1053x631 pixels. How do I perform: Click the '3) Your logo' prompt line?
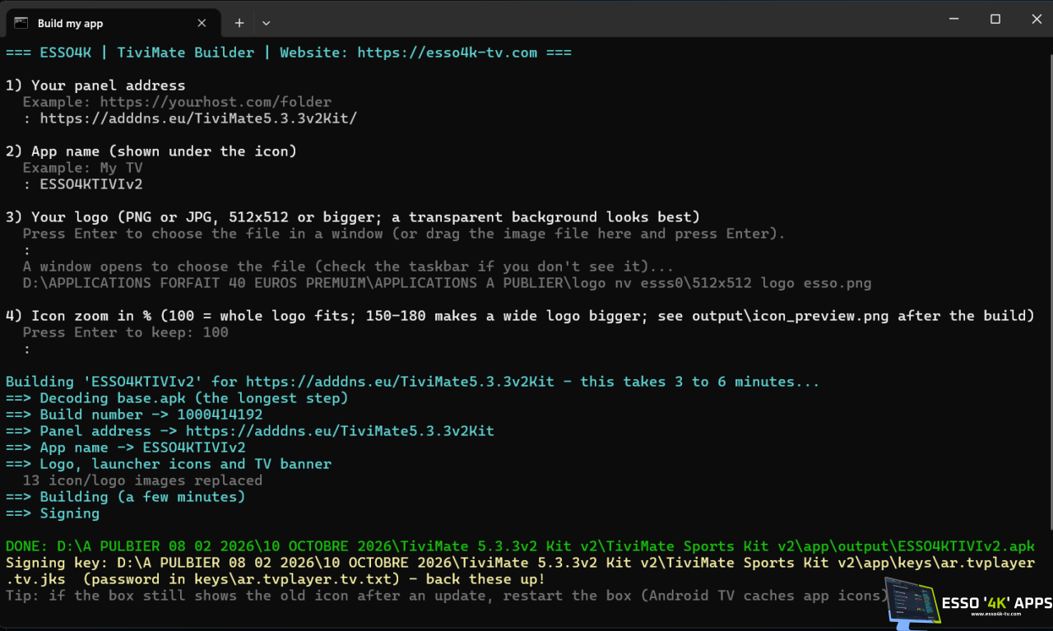pyautogui.click(x=353, y=217)
